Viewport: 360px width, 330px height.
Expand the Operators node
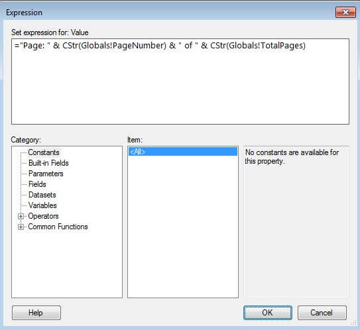[21, 216]
